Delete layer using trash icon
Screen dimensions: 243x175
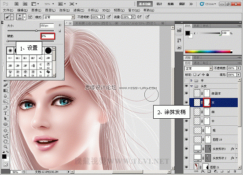pos(235,171)
